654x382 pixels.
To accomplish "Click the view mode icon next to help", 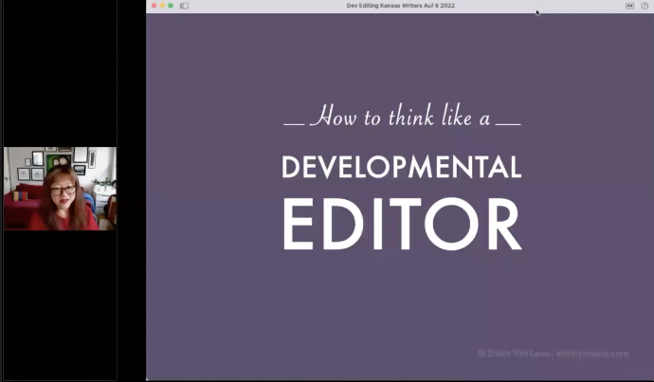I will 629,6.
